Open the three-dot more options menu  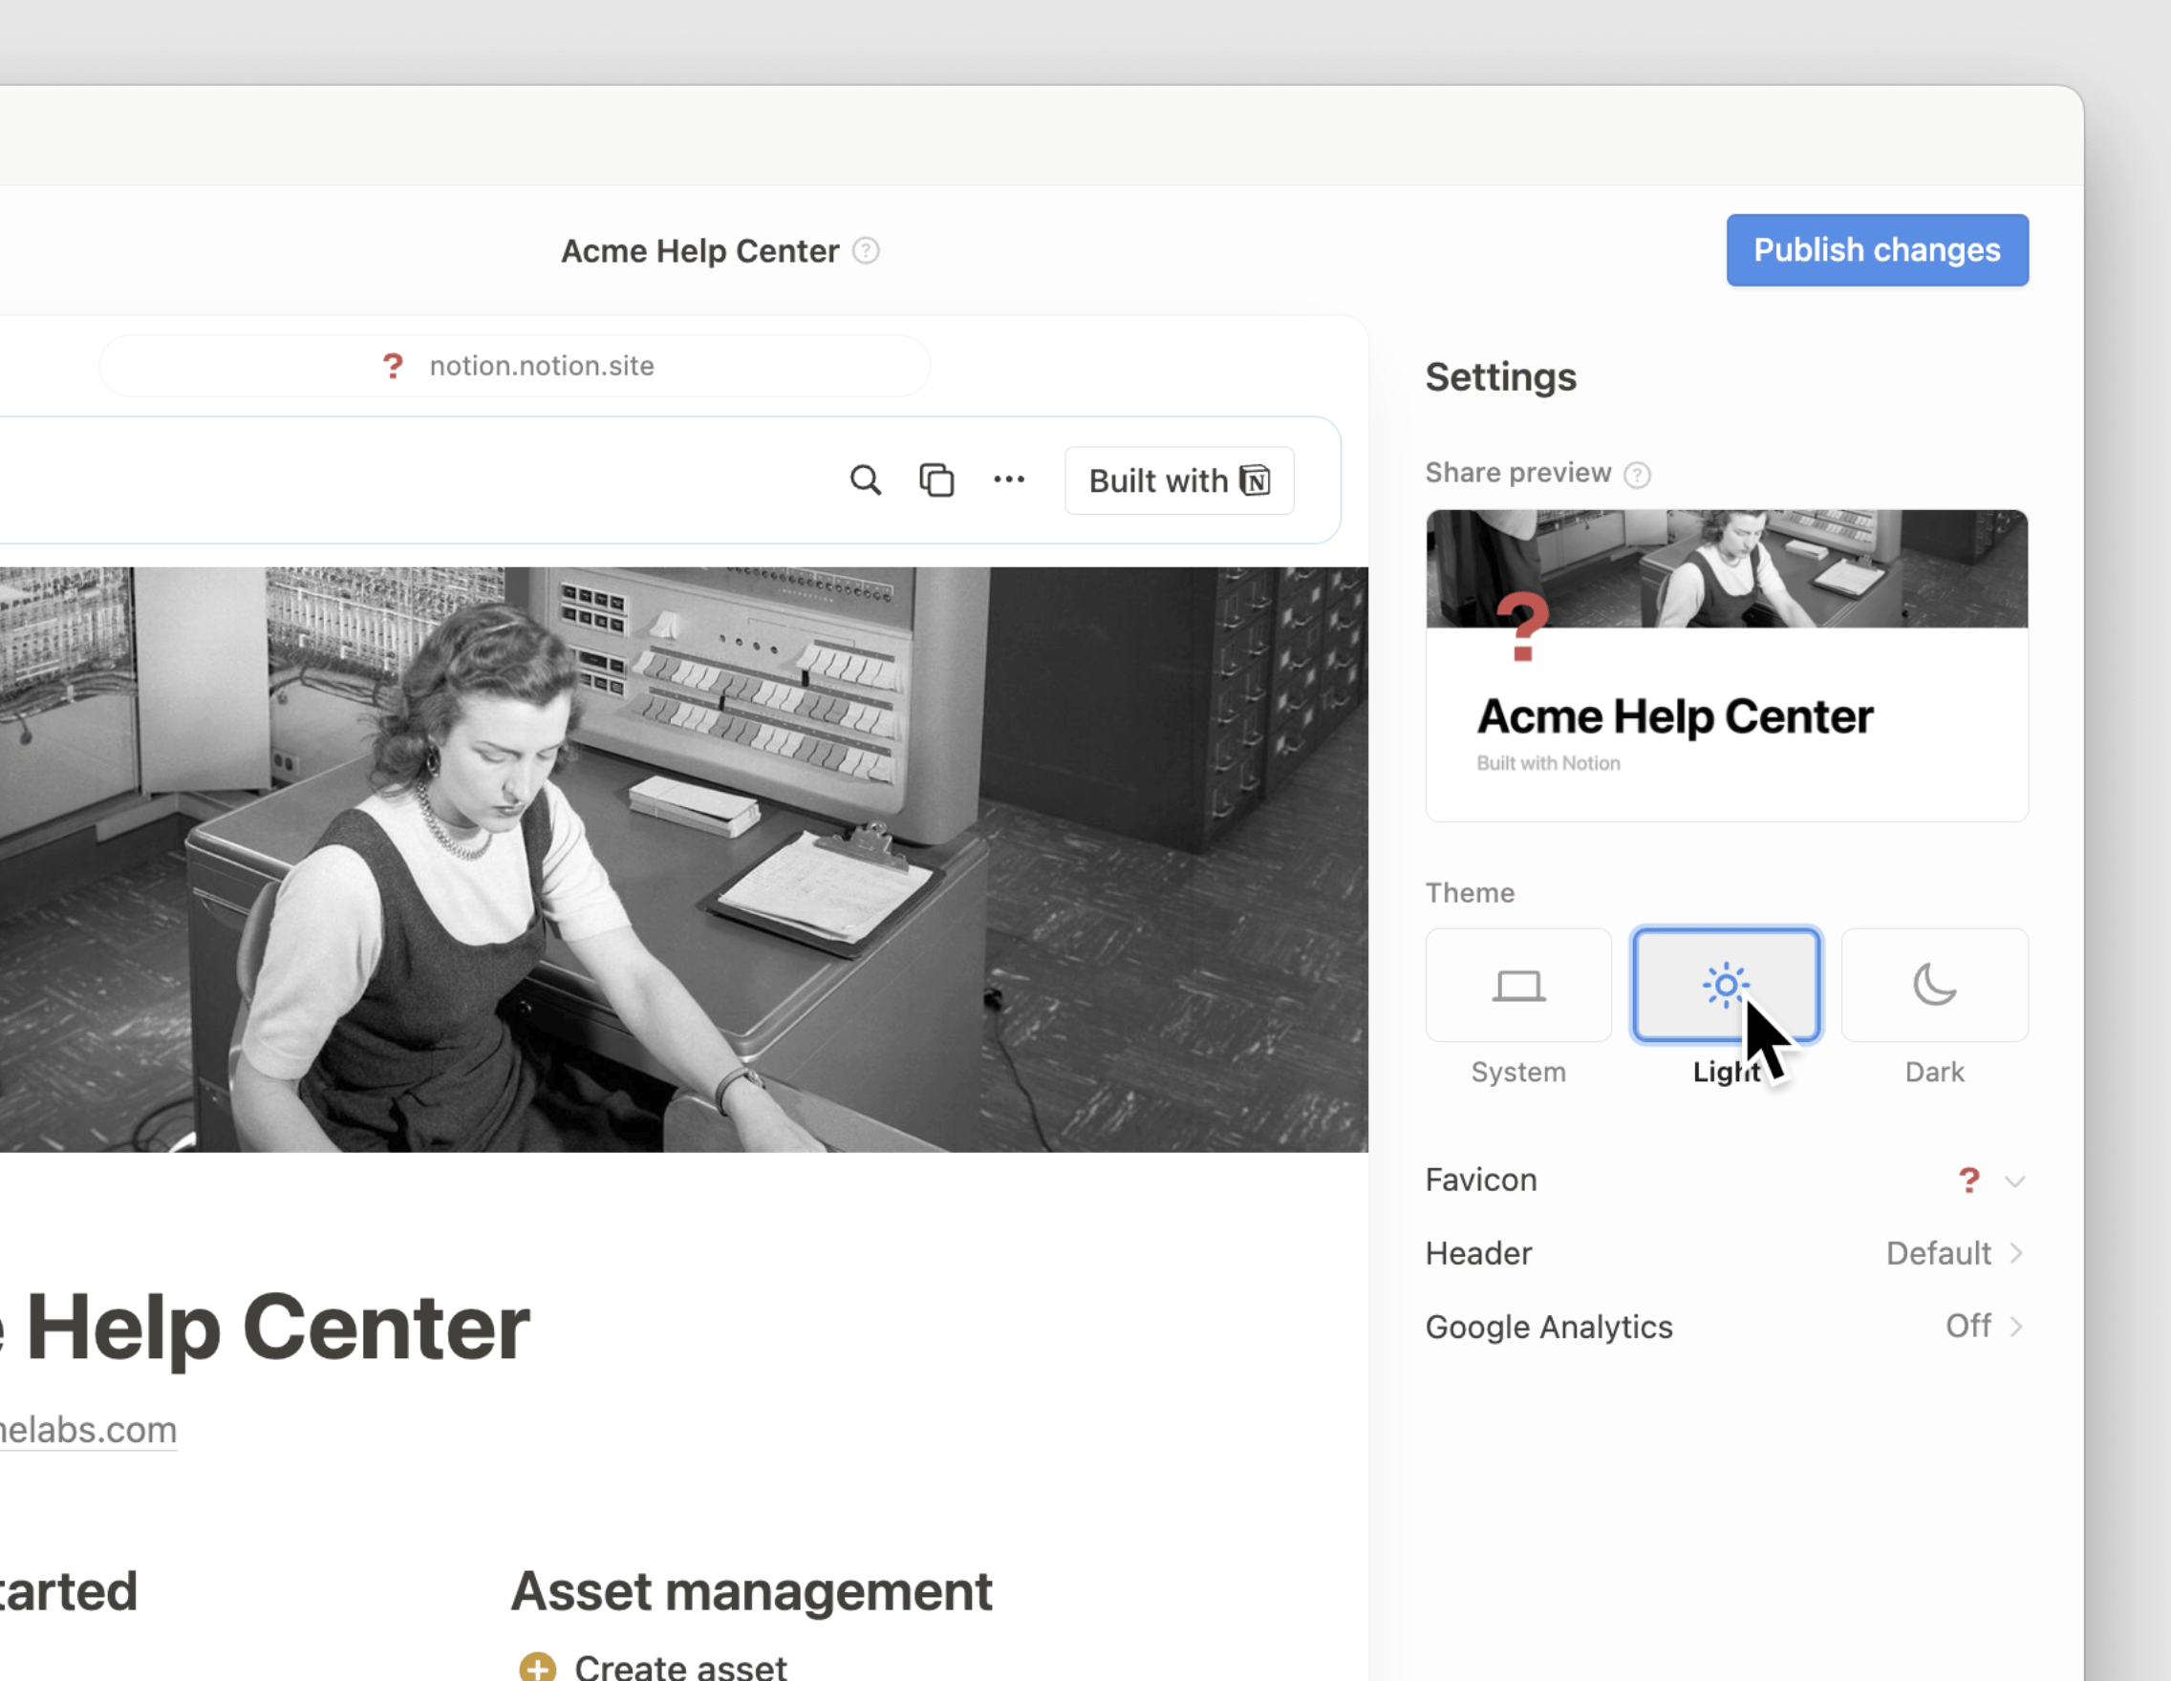click(1009, 479)
